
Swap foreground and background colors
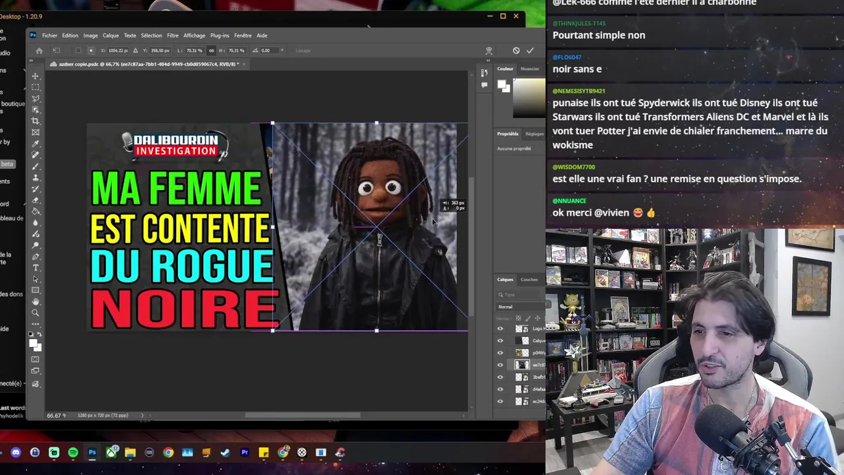pos(40,334)
